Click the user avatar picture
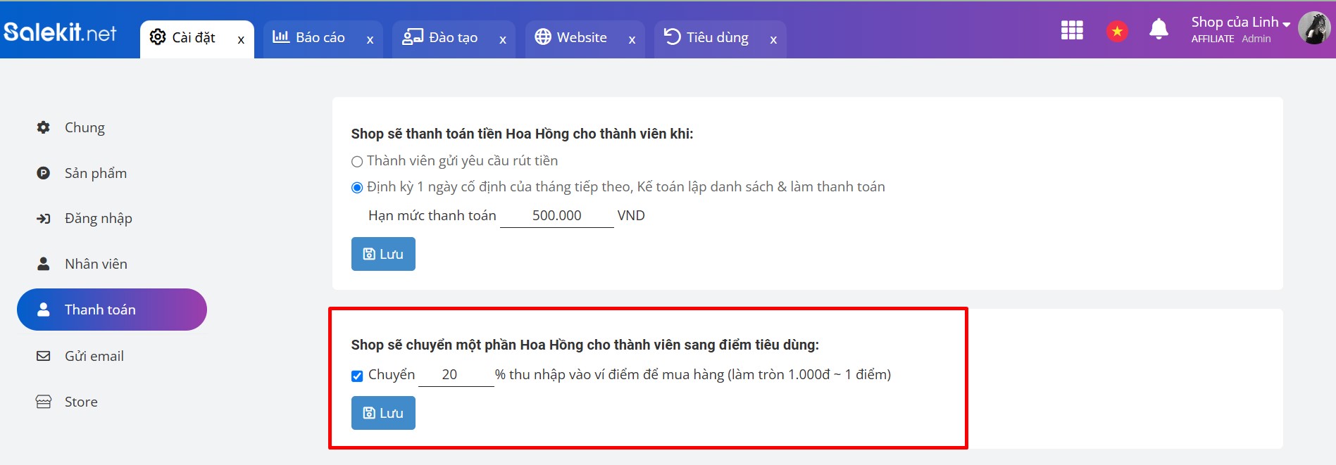The width and height of the screenshot is (1336, 465). coord(1313,28)
